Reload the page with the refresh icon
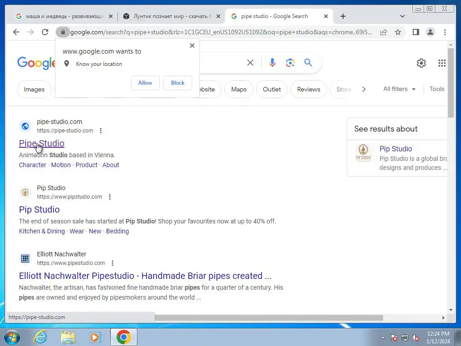 tap(45, 32)
